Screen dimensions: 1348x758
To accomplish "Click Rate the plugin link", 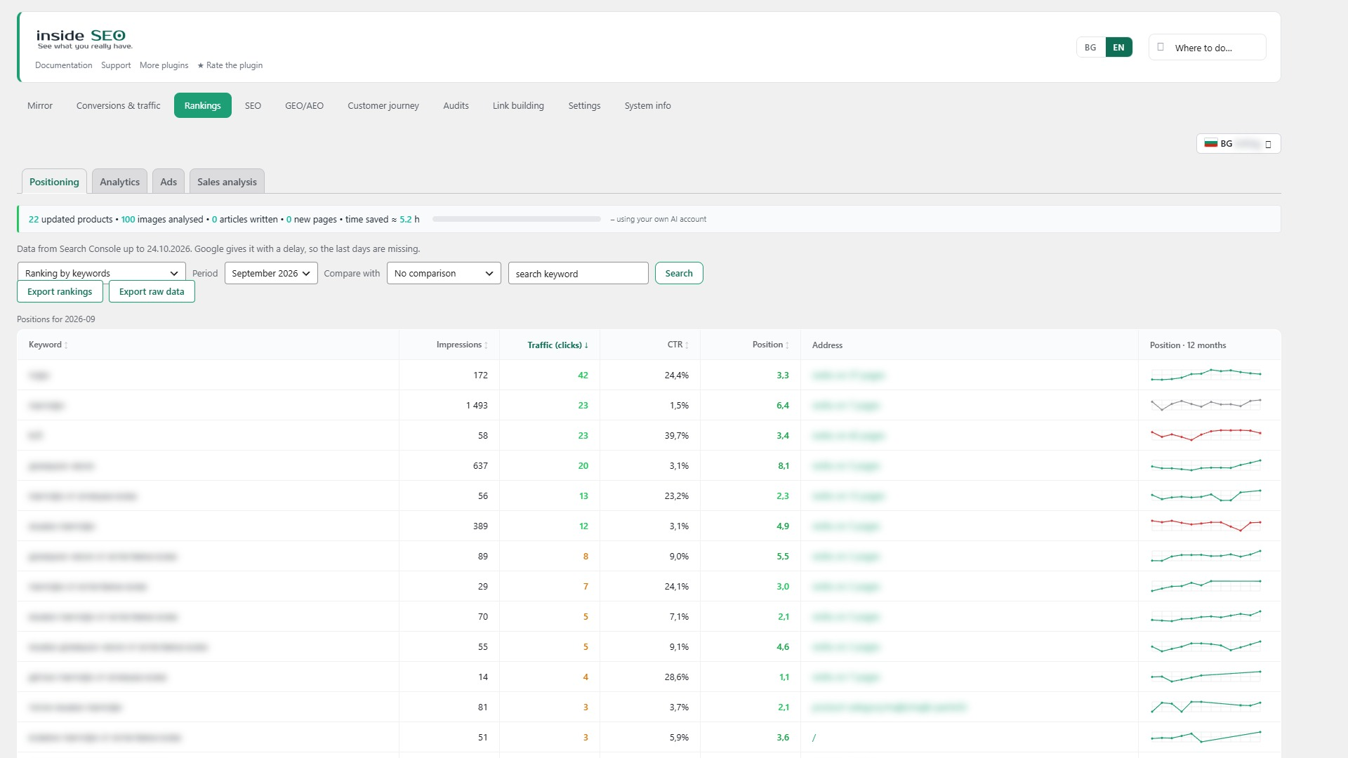I will point(230,65).
